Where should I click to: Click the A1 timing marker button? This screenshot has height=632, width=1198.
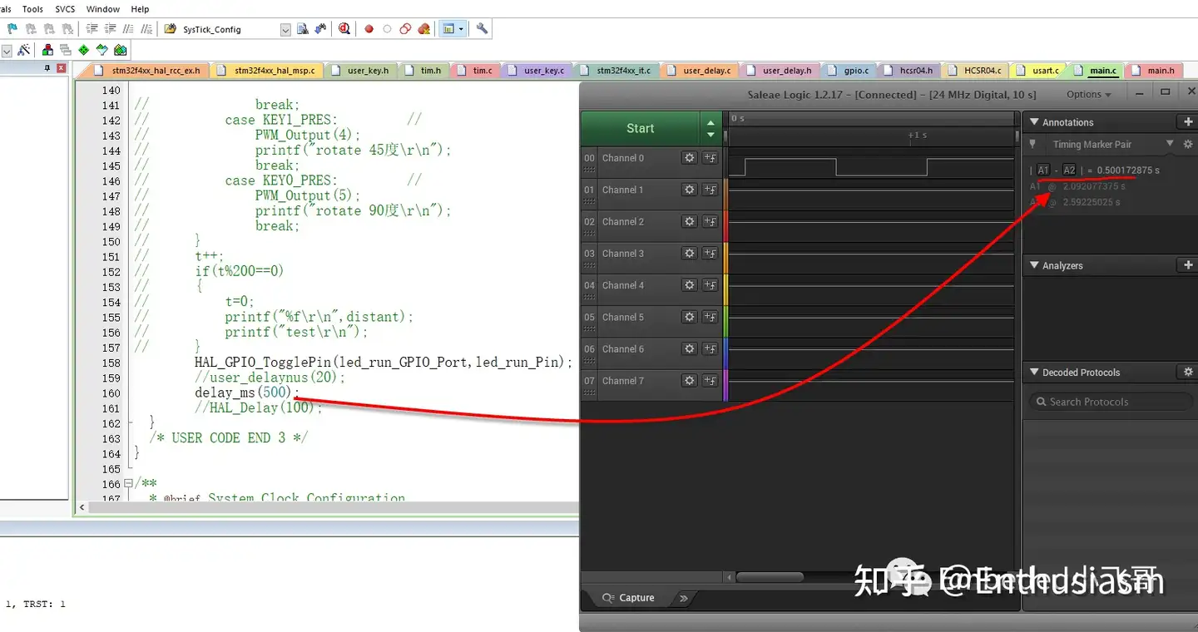pyautogui.click(x=1043, y=170)
